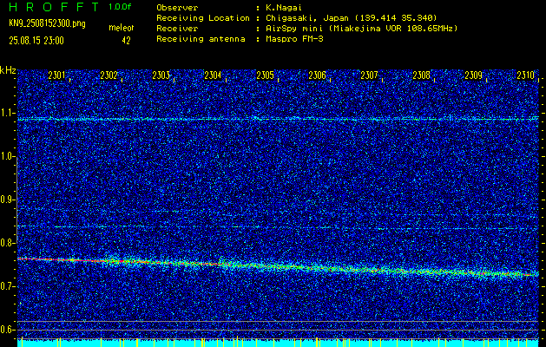Click the Receiving antenna field label
The height and width of the screenshot is (347, 546).
pyautogui.click(x=201, y=39)
